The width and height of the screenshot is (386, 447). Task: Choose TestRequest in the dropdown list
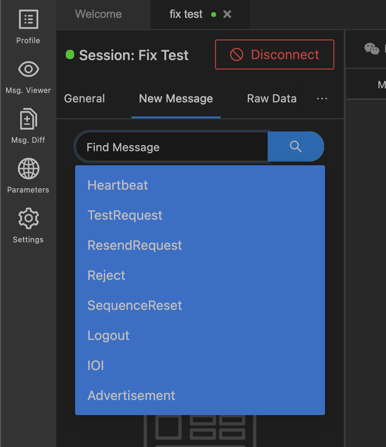125,215
